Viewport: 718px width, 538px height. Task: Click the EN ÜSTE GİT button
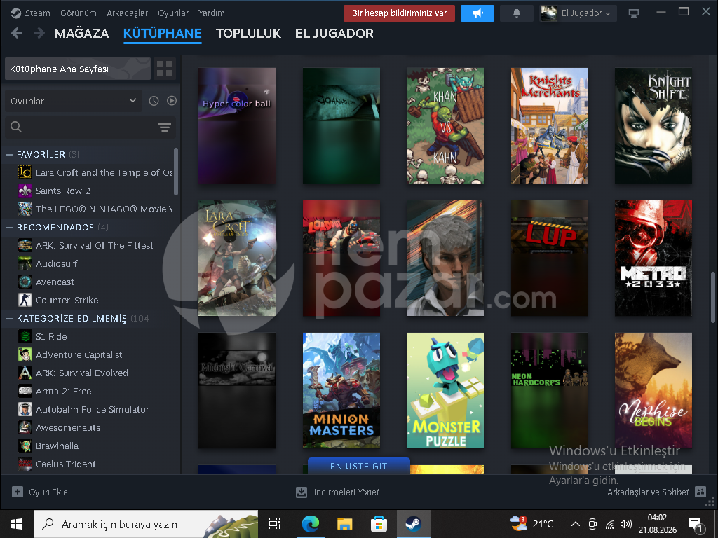358,466
